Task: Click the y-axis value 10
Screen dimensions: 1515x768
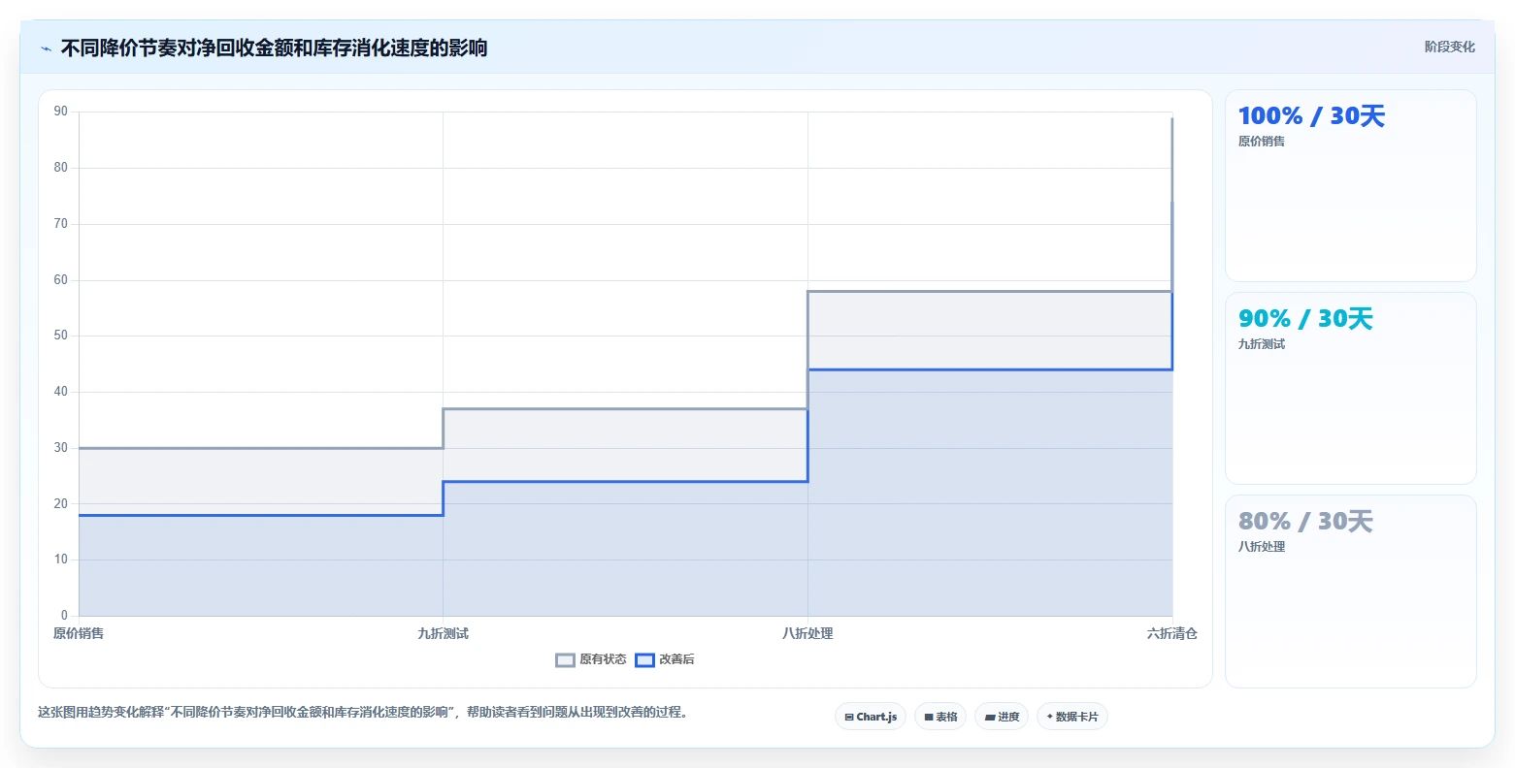Action: (x=61, y=560)
